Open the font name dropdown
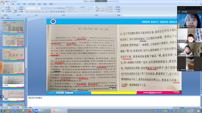Screen dimensions: 202x113 click(35, 8)
